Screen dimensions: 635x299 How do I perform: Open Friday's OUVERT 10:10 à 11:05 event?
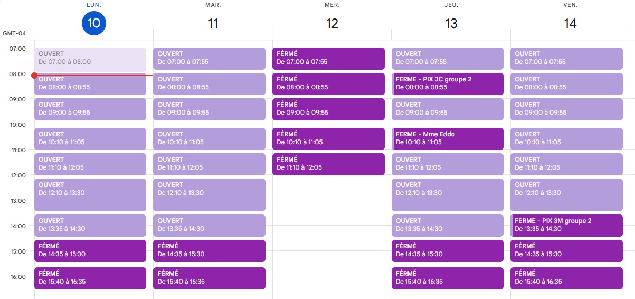click(x=567, y=138)
